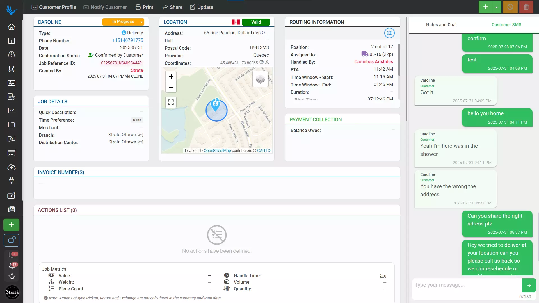Expand the In Progress status dropdown

coord(142,22)
